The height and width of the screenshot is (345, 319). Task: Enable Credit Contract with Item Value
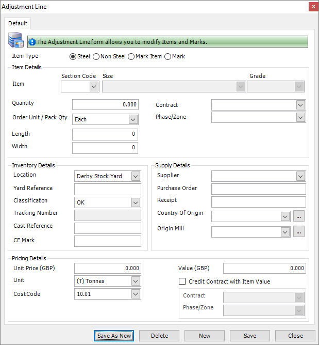pos(182,281)
